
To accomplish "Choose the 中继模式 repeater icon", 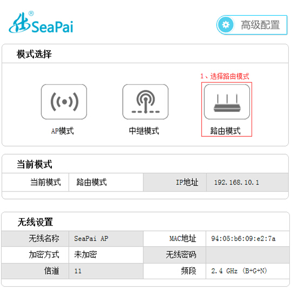I will [145, 102].
